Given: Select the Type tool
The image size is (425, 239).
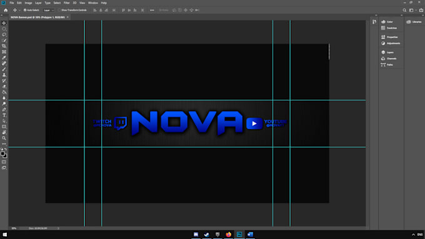Looking at the screenshot, I should coord(4,115).
